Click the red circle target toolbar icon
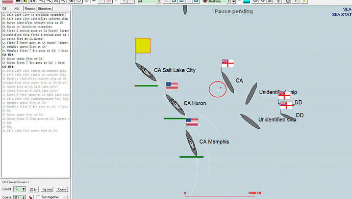Image resolution: width=352 pixels, height=199 pixels. (109, 2)
